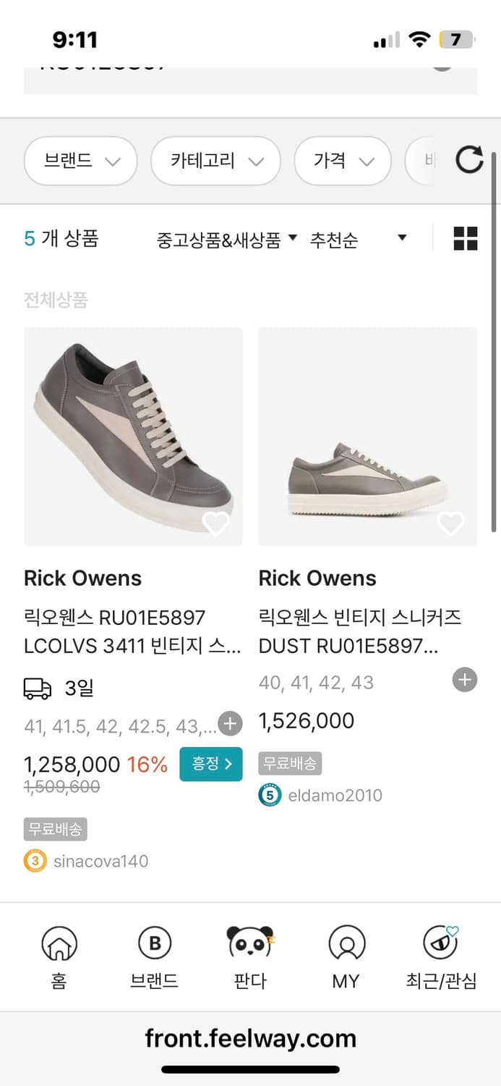Open the 가격 price filter dropdown
The image size is (501, 1086).
343,161
